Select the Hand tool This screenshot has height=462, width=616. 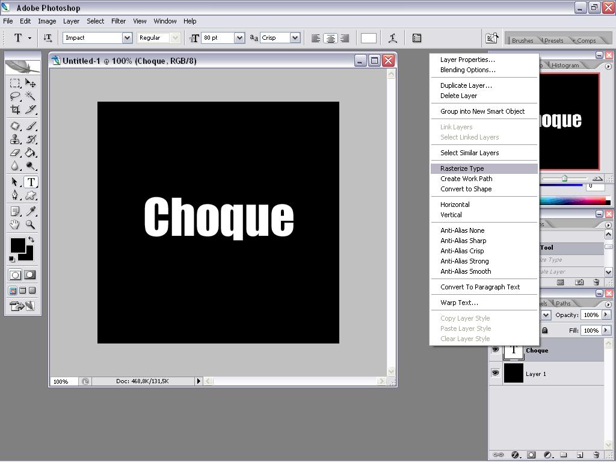(15, 225)
